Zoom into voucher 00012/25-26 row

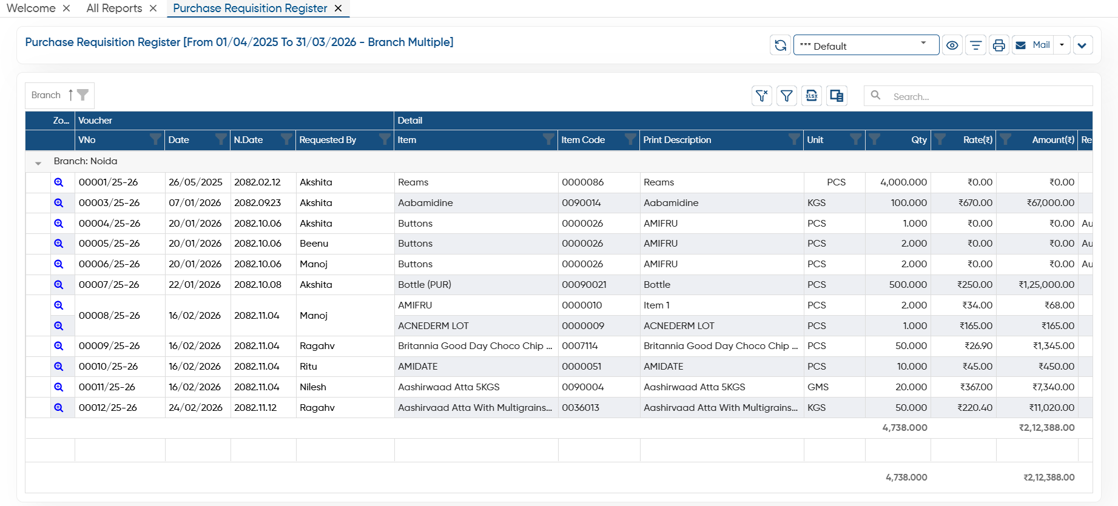pos(59,408)
